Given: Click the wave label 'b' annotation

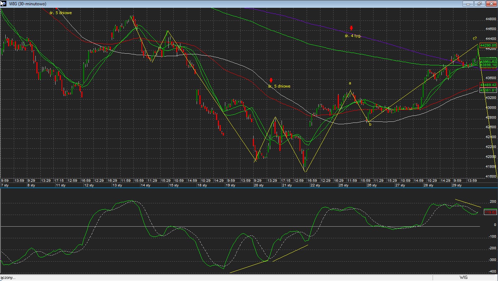Looking at the screenshot, I should 370,124.
